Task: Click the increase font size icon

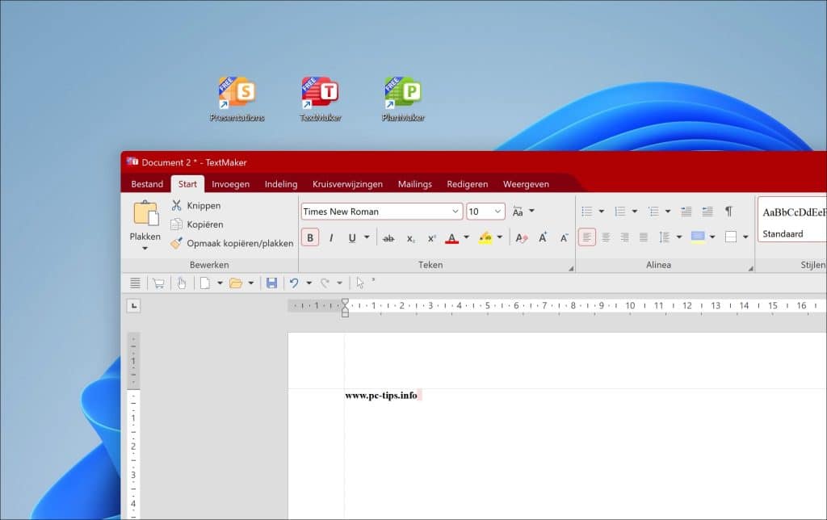Action: click(x=543, y=238)
